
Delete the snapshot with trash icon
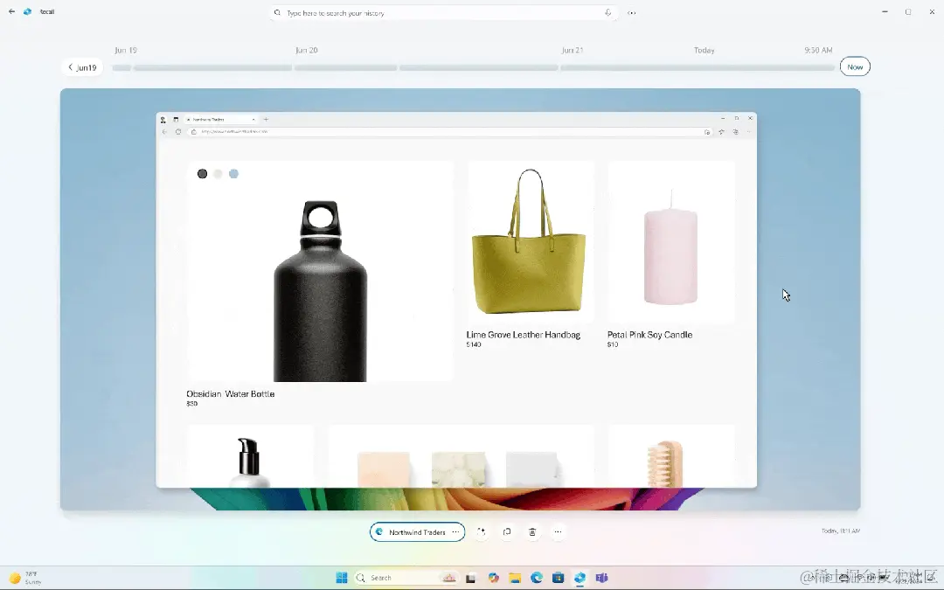[x=532, y=532]
